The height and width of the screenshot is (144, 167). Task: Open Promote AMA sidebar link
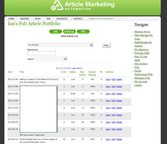tap(142, 53)
